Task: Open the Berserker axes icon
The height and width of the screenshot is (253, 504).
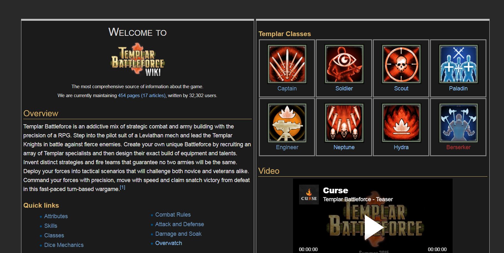Action: [x=458, y=123]
